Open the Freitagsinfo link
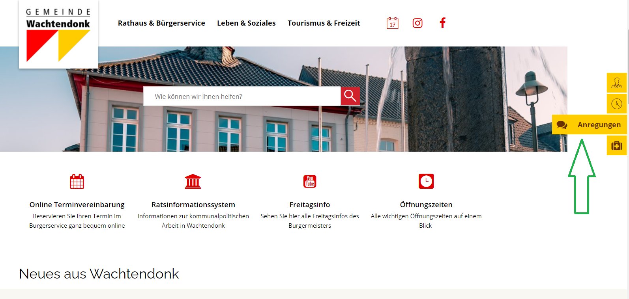The height and width of the screenshot is (299, 629). coord(310,204)
